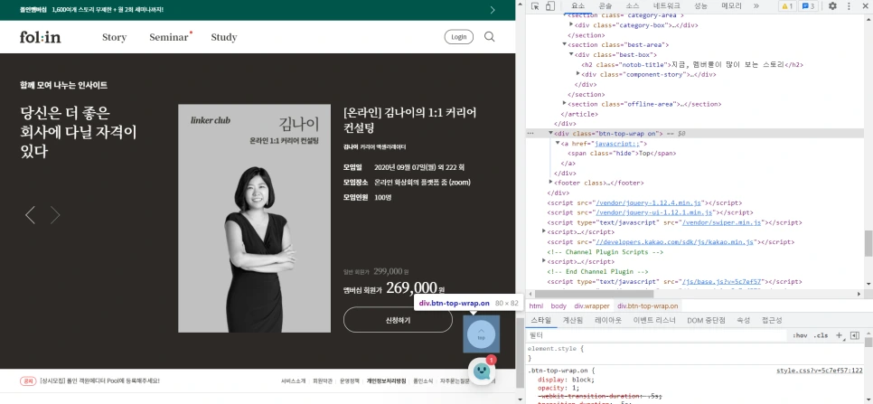Go to previous slide with left arrow
This screenshot has width=873, height=404.
pyautogui.click(x=30, y=215)
